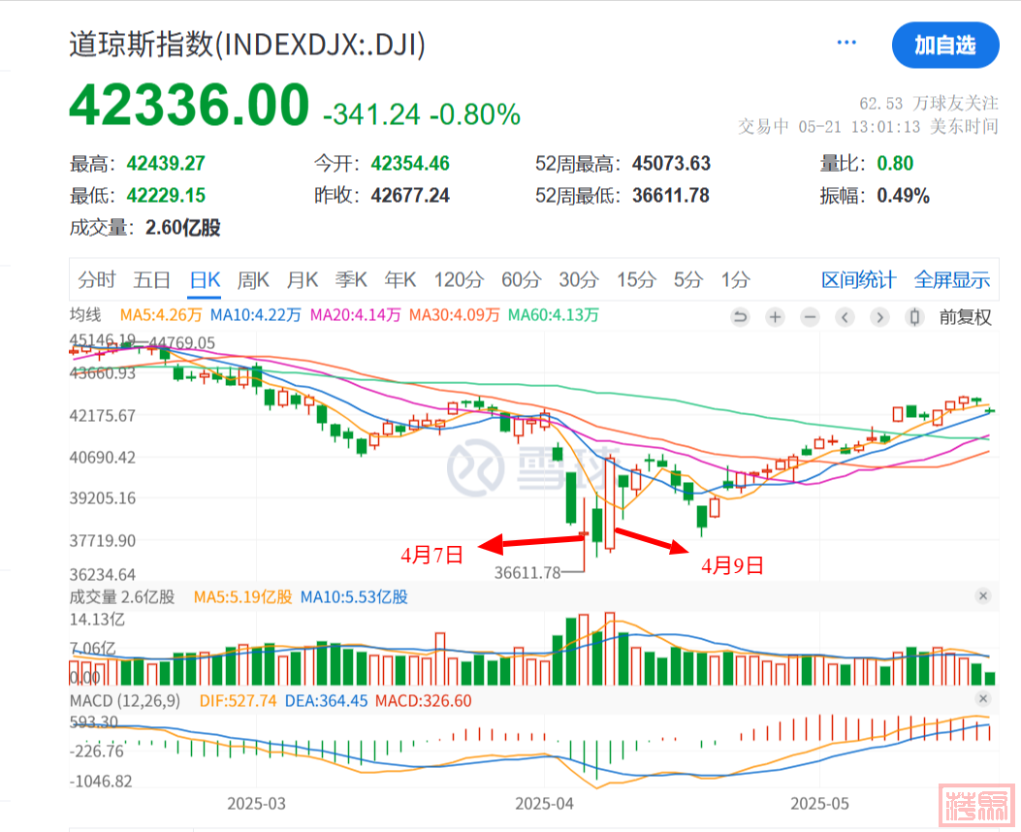Click the 振幅 value 0.49%
The image size is (1021, 832).
pos(903,195)
